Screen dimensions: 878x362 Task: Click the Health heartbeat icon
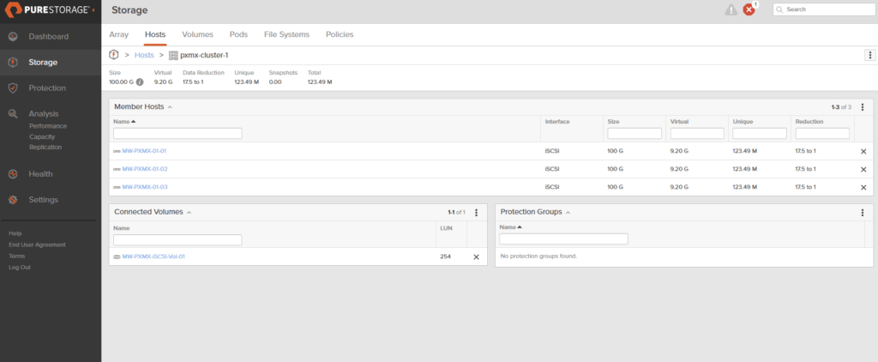tap(13, 174)
